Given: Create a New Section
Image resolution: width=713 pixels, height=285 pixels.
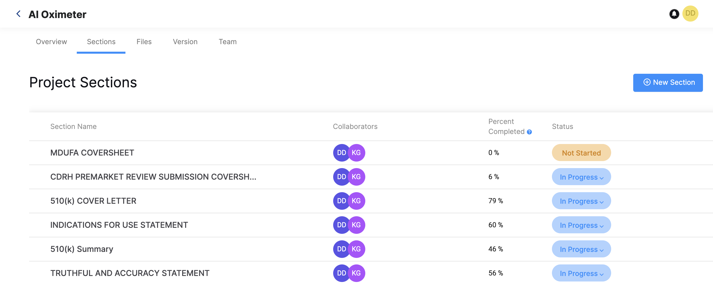Looking at the screenshot, I should click(668, 83).
